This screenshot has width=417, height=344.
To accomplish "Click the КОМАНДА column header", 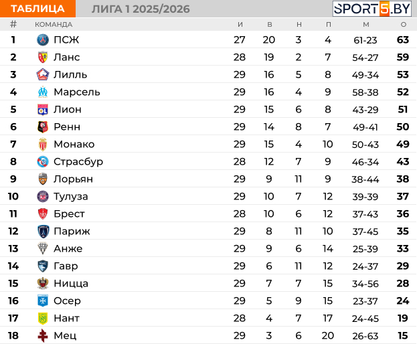I will 54,25.
